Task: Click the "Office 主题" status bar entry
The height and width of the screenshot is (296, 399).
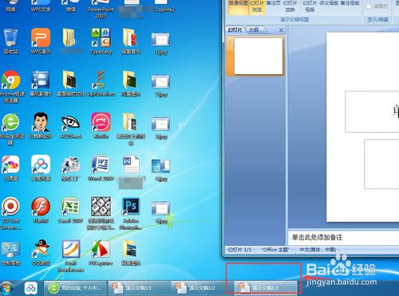Action: click(275, 250)
